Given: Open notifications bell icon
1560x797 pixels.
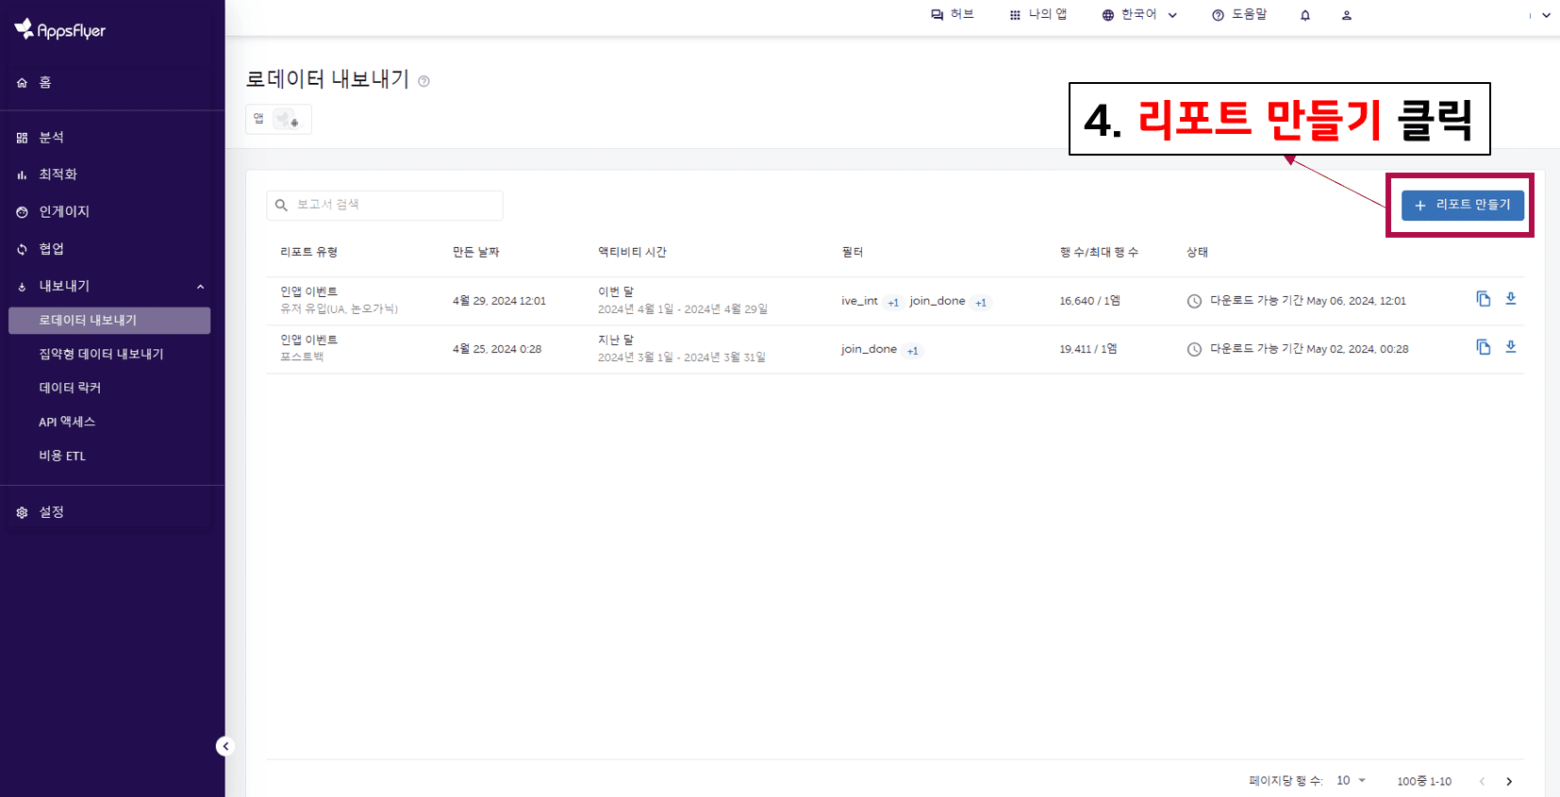Looking at the screenshot, I should 1305,15.
